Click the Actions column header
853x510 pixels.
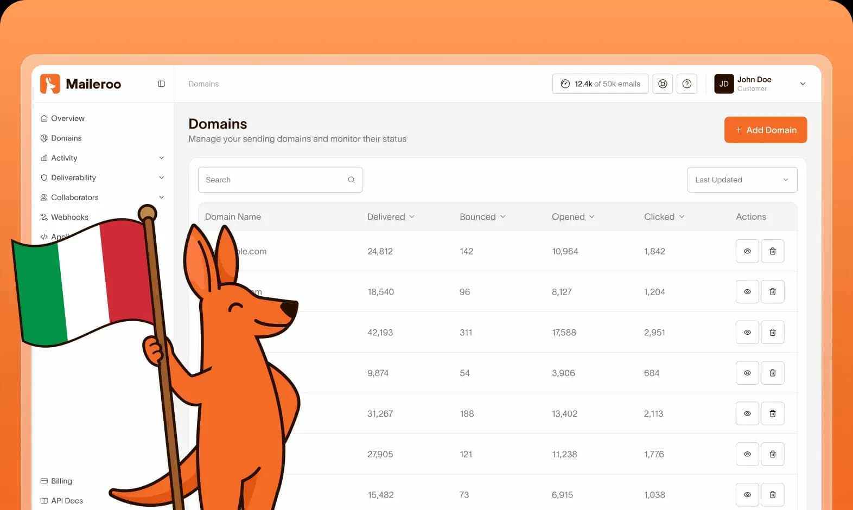pyautogui.click(x=751, y=217)
